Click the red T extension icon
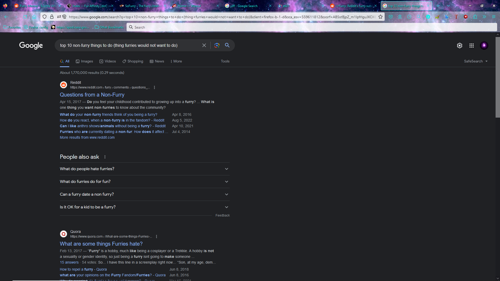 [x=456, y=17]
